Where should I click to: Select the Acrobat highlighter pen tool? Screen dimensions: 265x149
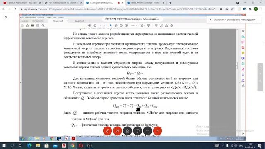pyautogui.click(x=161, y=26)
